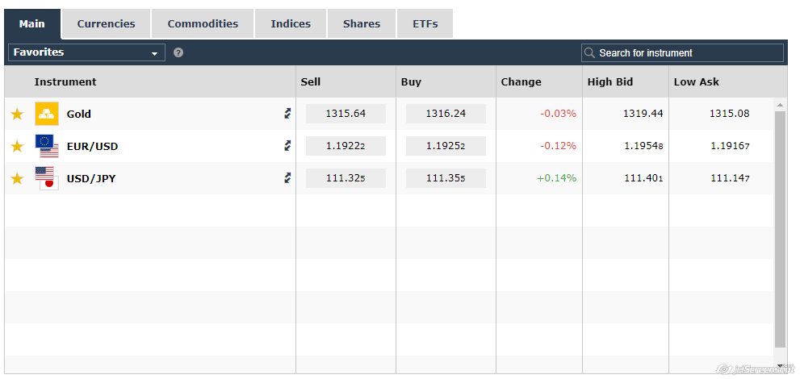The image size is (800, 379).
Task: Open the Favorites dropdown list
Action: click(x=86, y=52)
